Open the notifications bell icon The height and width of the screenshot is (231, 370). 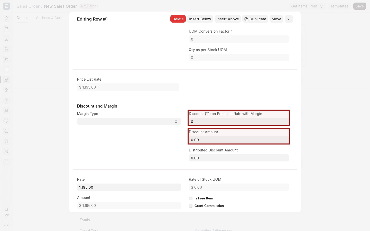[6, 216]
